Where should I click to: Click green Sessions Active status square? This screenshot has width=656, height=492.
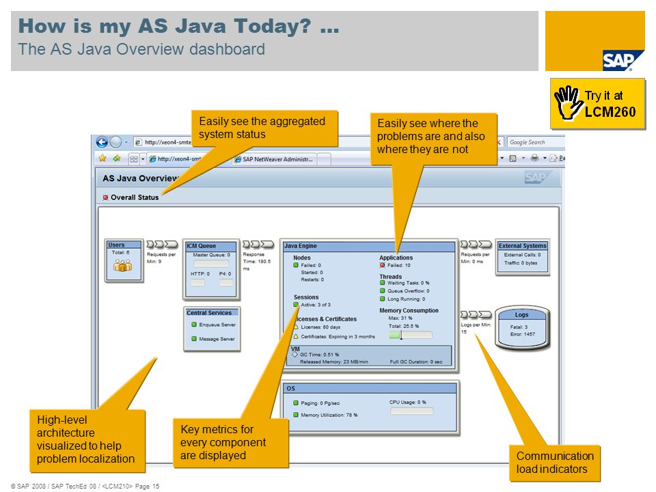tap(296, 305)
